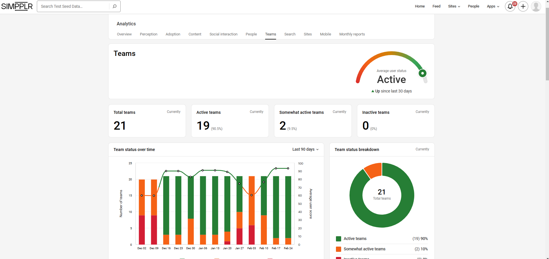Image resolution: width=549 pixels, height=259 pixels.
Task: Expand the Last 90 days dropdown
Action: pyautogui.click(x=305, y=150)
